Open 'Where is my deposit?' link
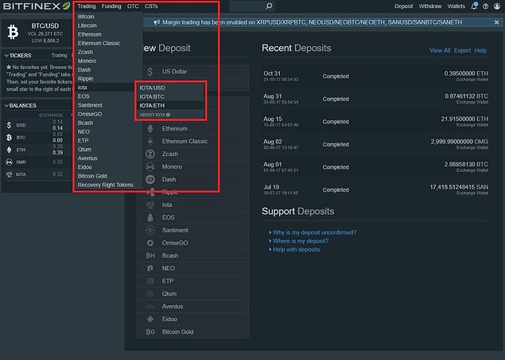505x360 pixels. pyautogui.click(x=301, y=241)
